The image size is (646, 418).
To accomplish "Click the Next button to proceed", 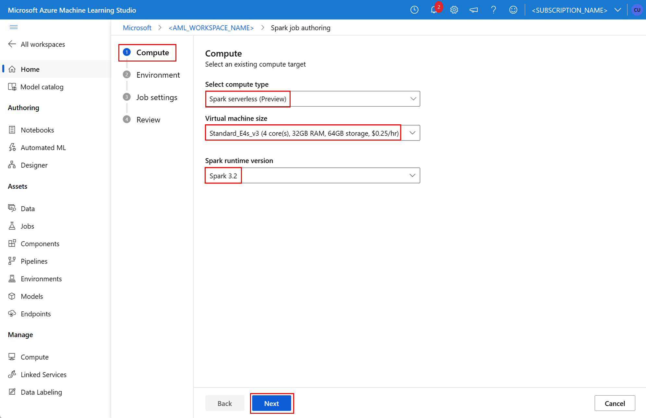I will tap(271, 403).
